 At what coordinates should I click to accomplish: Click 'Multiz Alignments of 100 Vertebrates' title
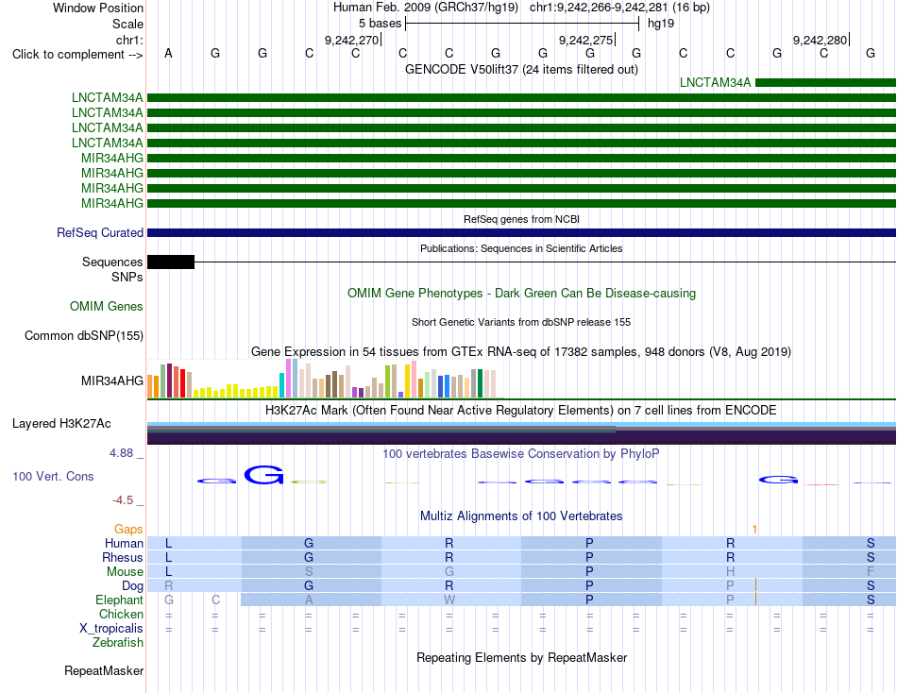521,516
